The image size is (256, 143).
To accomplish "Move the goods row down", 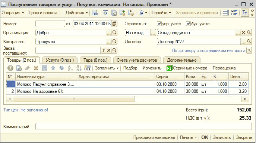I will (61, 68).
